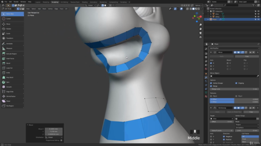Click the Move X value field
261x146 pixels.
pyautogui.click(x=53, y=129)
